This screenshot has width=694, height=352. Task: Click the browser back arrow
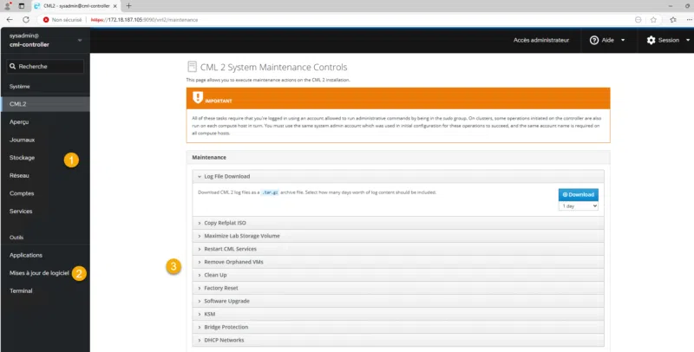11,18
